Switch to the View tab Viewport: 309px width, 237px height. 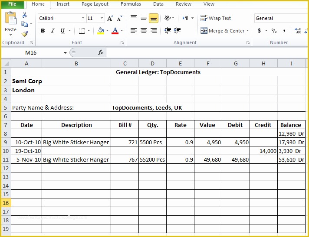click(209, 4)
